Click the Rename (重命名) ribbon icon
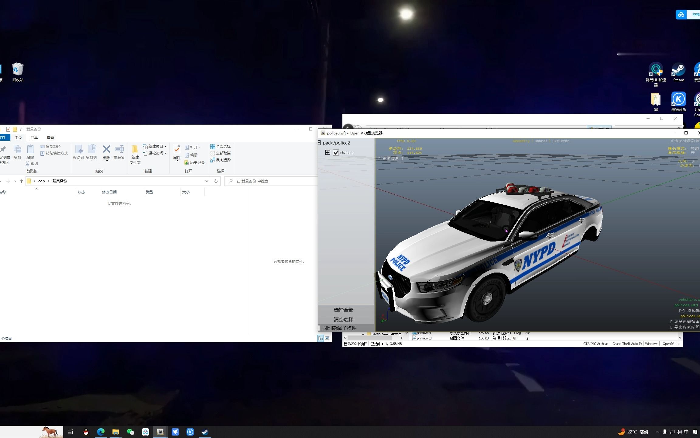The image size is (700, 438). pyautogui.click(x=119, y=152)
